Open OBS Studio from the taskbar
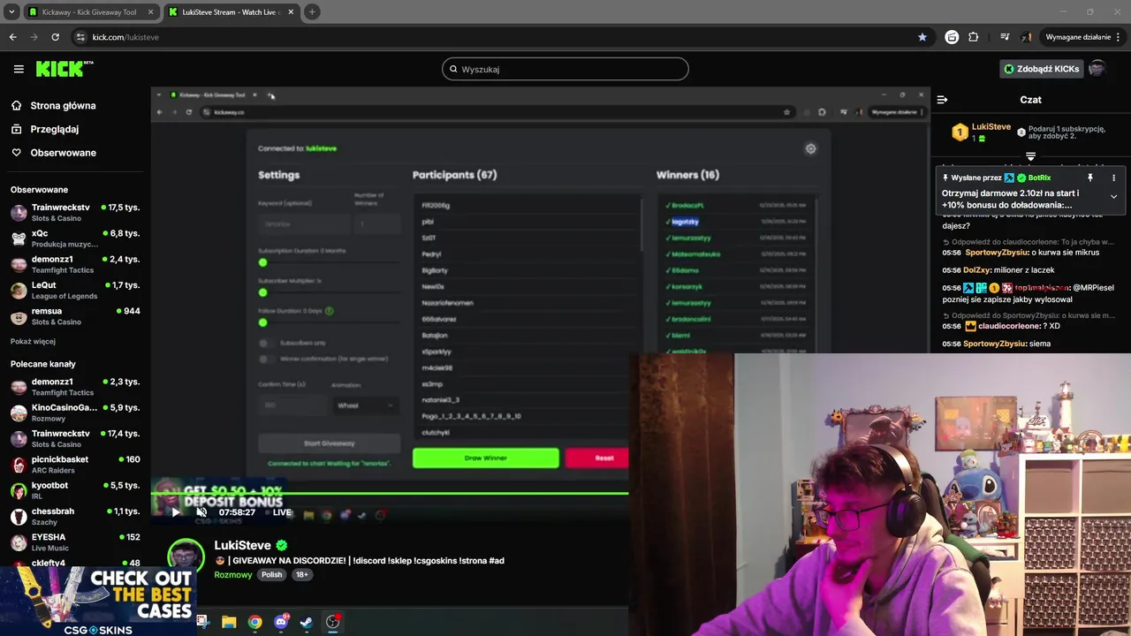The height and width of the screenshot is (636, 1131). pos(332,622)
